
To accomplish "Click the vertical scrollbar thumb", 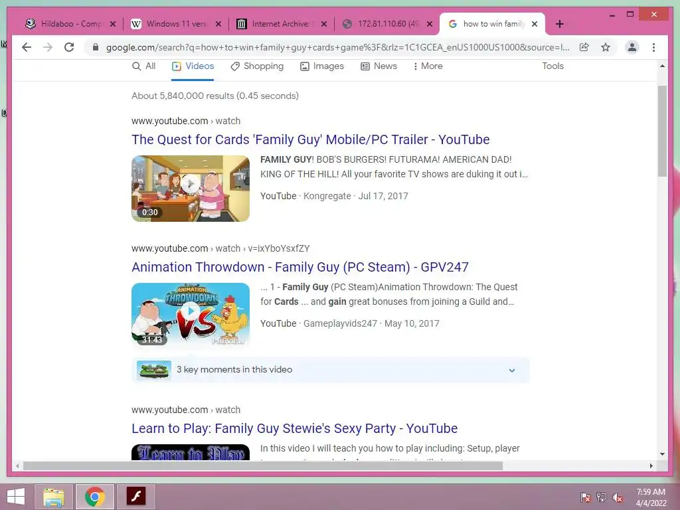I will click(x=662, y=131).
